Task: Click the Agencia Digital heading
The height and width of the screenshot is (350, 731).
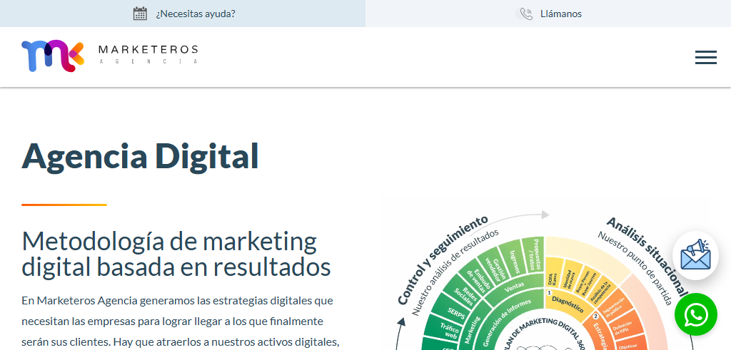Action: 140,155
